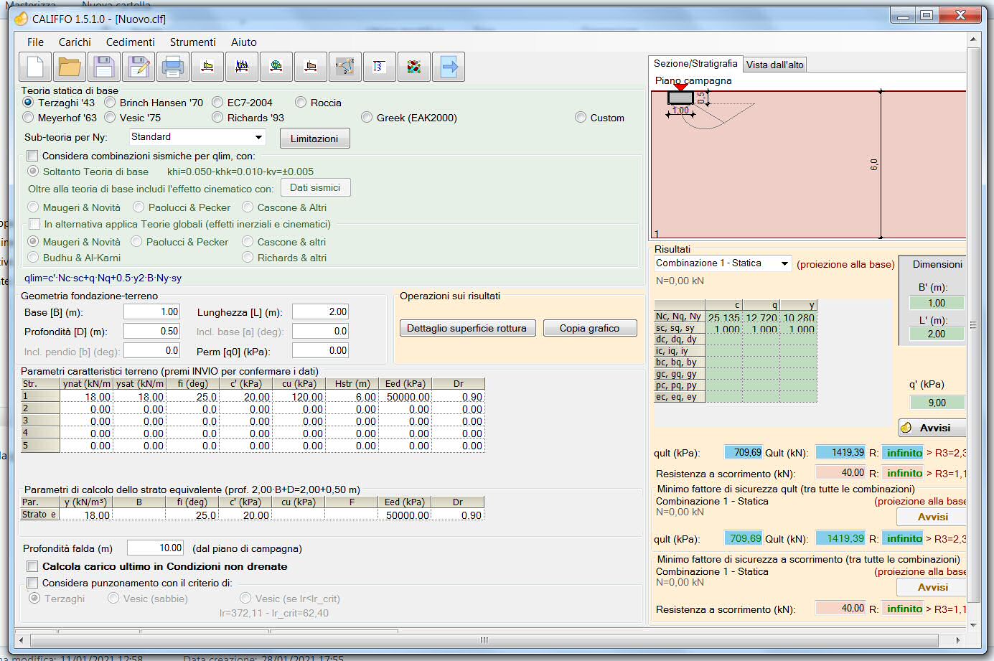This screenshot has width=994, height=661.
Task: Open the Cedimenti menu
Action: tap(130, 42)
